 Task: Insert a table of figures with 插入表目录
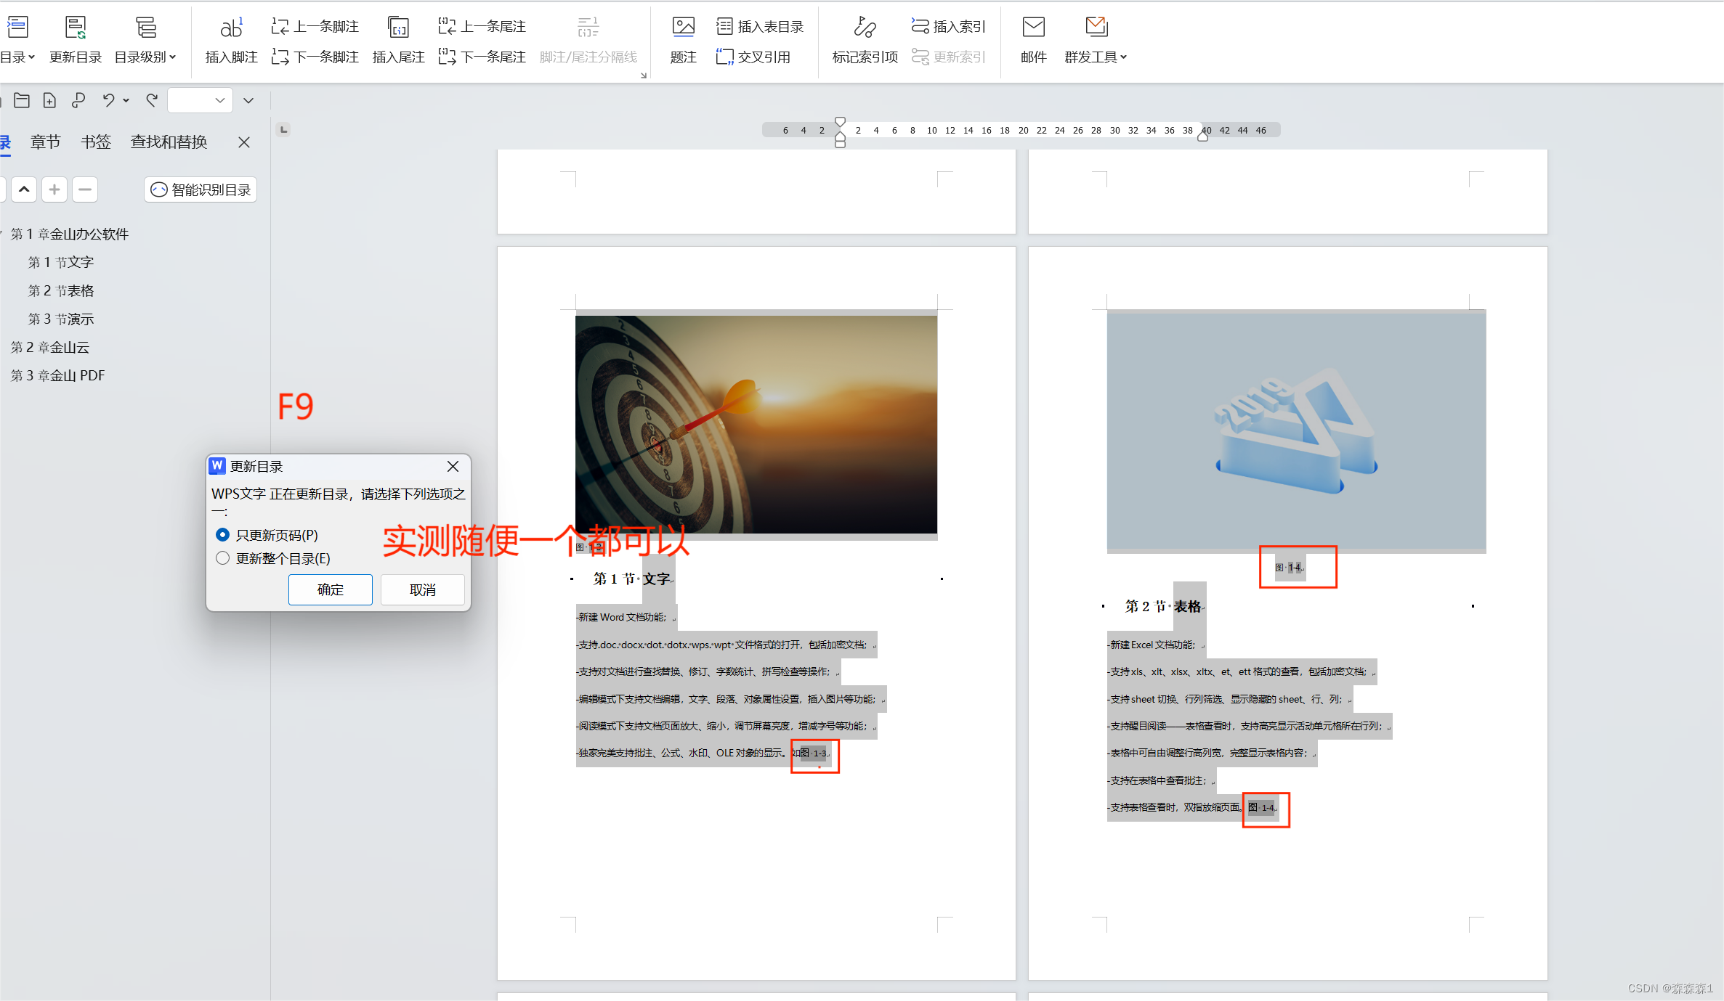click(760, 25)
